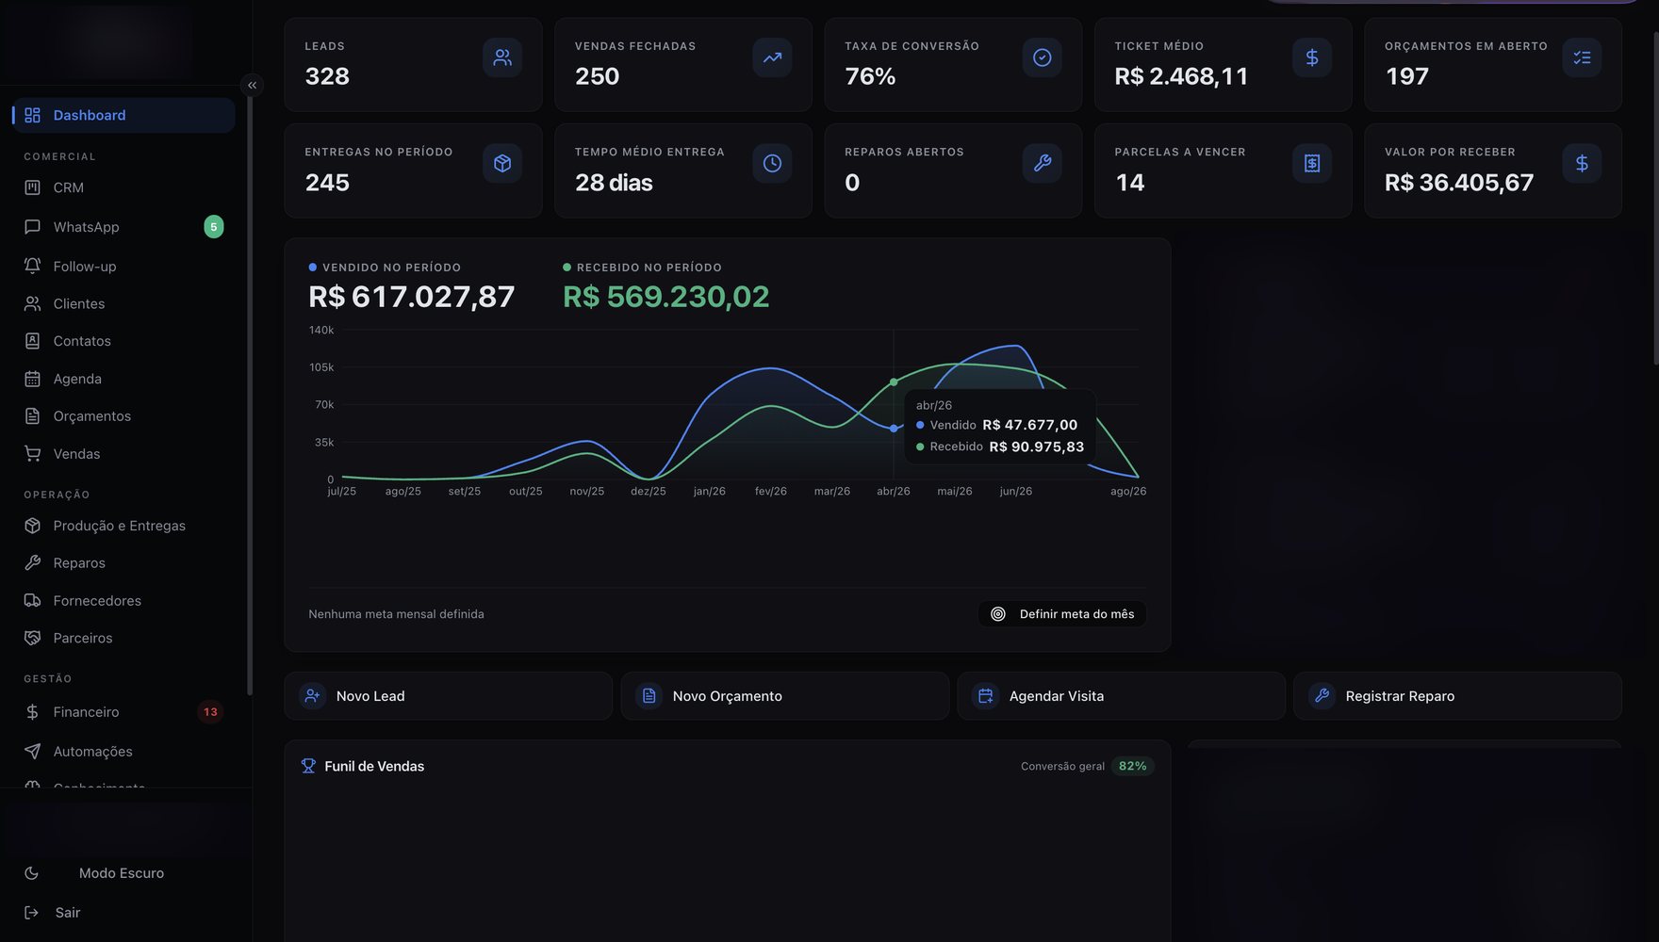
Task: Click the Produção e Entregas box icon
Action: 33,526
